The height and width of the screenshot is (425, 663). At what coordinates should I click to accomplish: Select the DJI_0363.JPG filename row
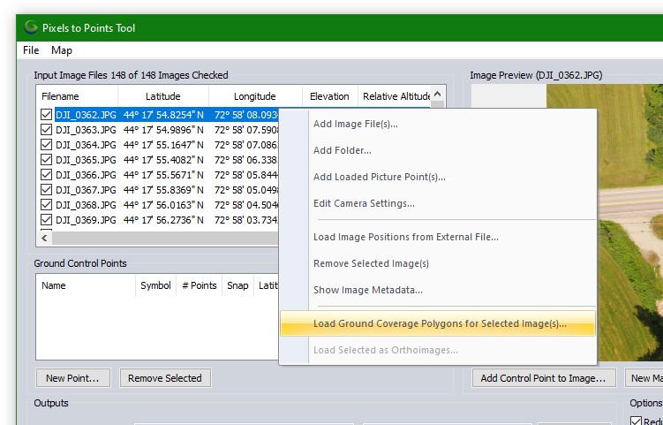pyautogui.click(x=86, y=130)
